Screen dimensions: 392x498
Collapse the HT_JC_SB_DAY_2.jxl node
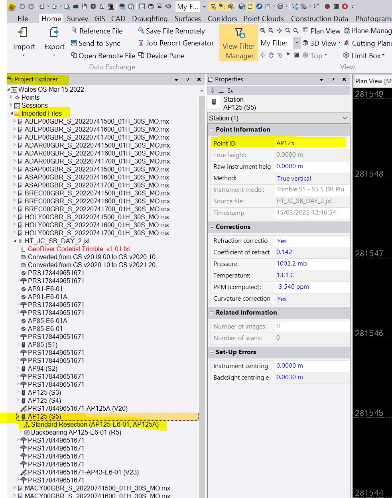[x=15, y=241]
